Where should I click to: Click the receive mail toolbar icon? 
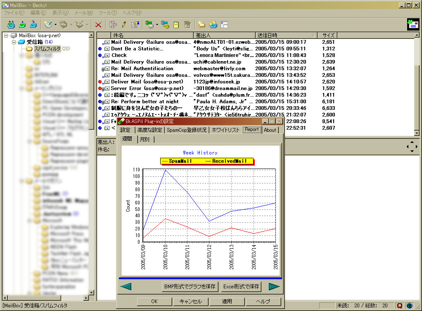(33, 24)
